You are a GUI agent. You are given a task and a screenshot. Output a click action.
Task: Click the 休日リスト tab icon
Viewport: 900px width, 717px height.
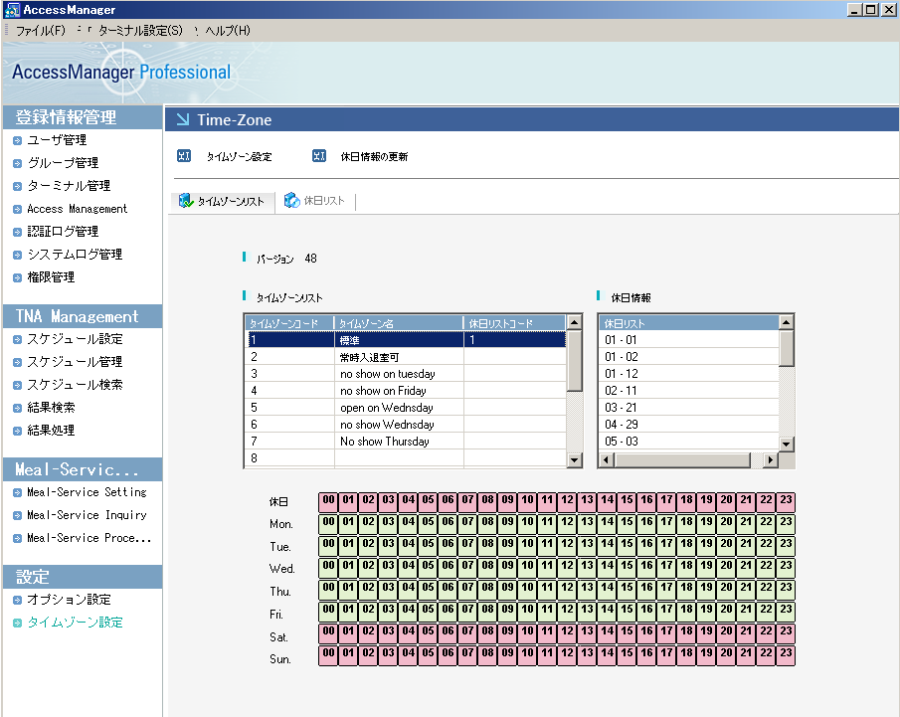coord(292,200)
